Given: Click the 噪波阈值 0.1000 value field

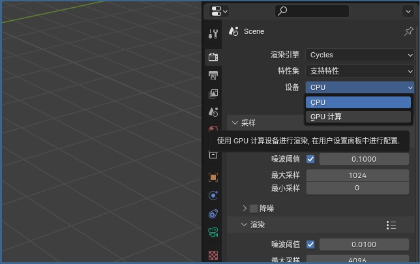Looking at the screenshot, I should pyautogui.click(x=364, y=159).
